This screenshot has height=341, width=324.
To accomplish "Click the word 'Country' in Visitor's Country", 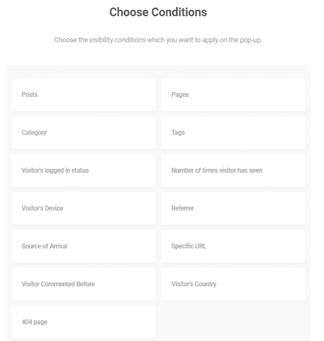I will tap(205, 284).
